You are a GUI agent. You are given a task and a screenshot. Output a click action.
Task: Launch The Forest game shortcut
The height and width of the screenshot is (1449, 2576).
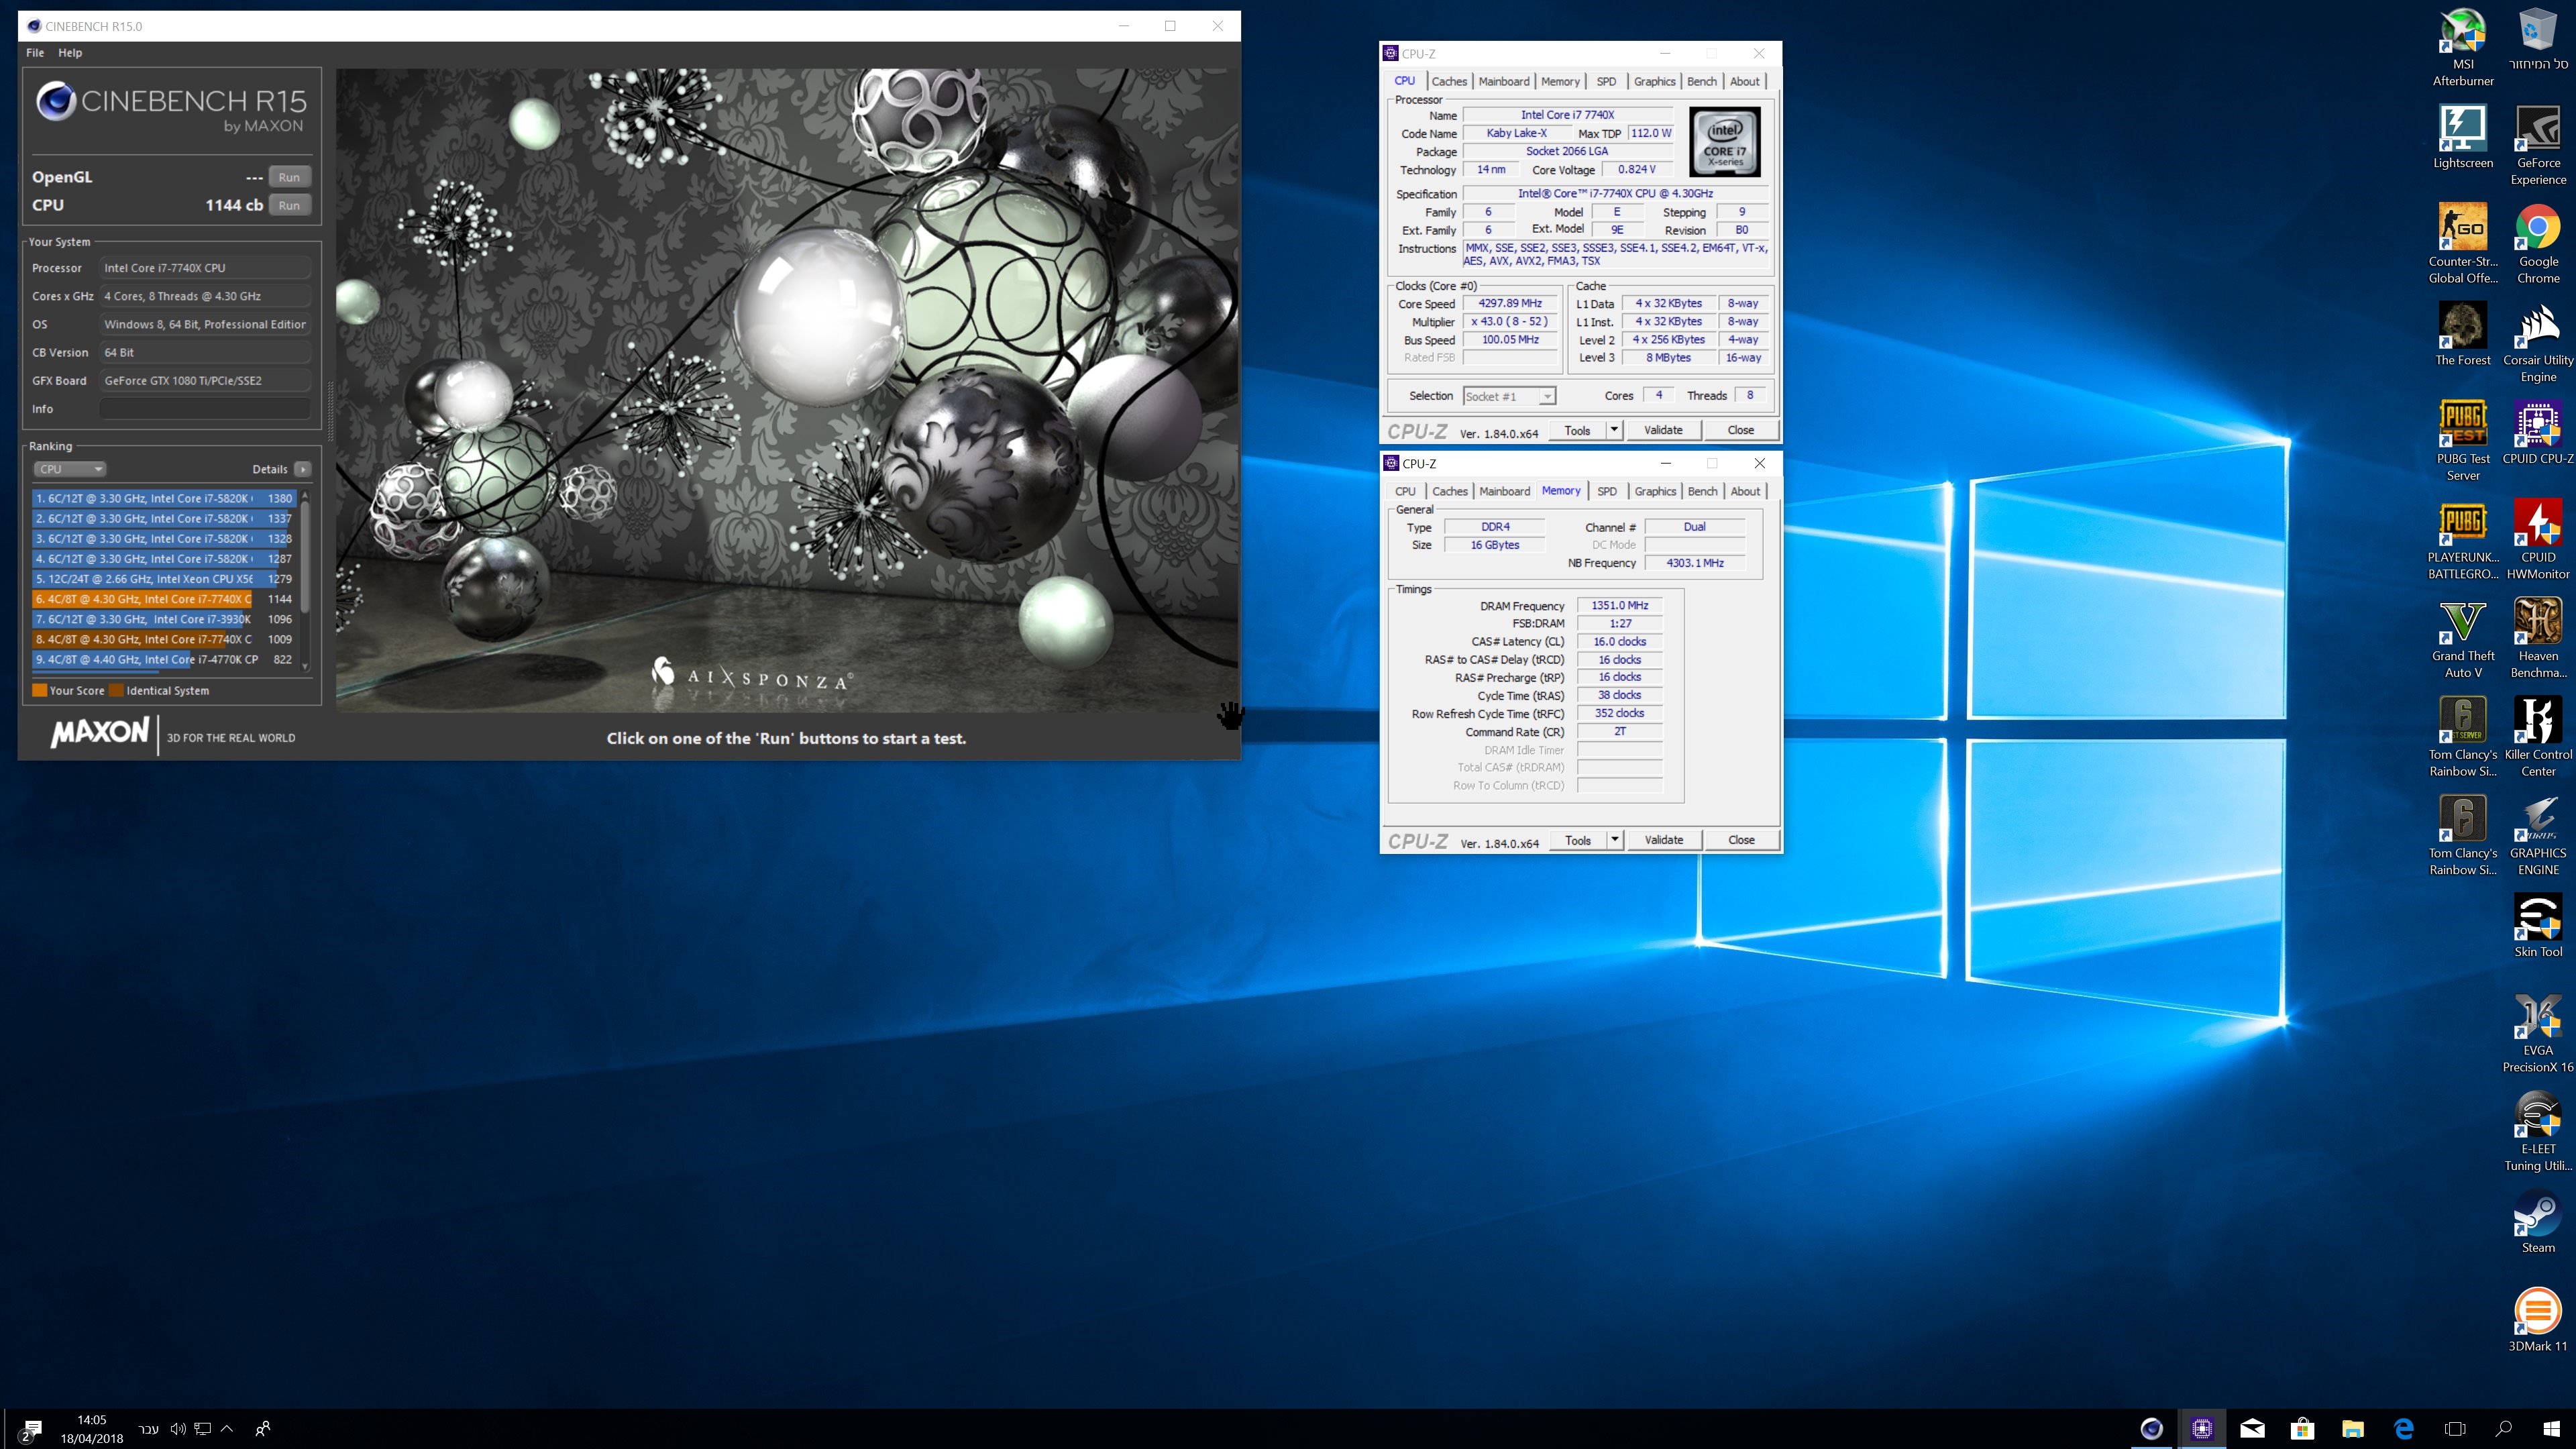pos(2462,334)
